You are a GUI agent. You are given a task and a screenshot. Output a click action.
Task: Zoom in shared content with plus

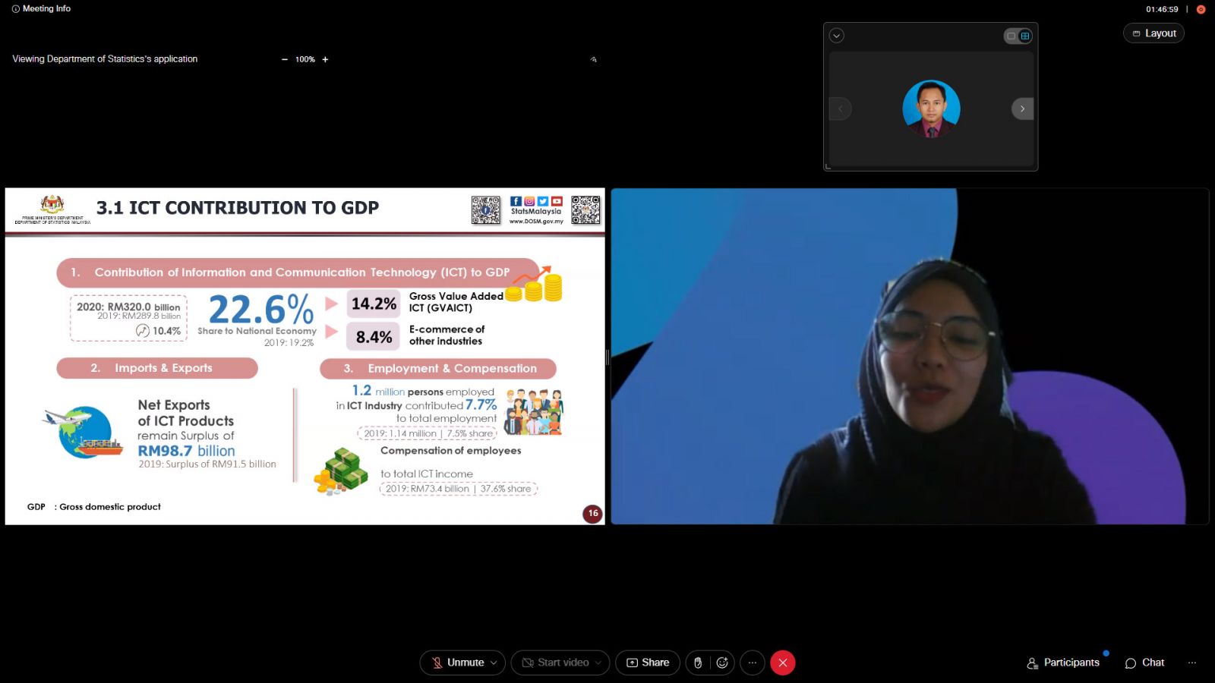[325, 59]
